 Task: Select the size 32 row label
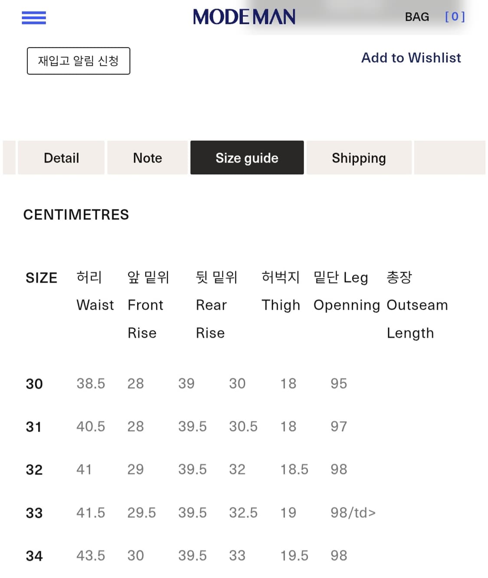click(34, 470)
